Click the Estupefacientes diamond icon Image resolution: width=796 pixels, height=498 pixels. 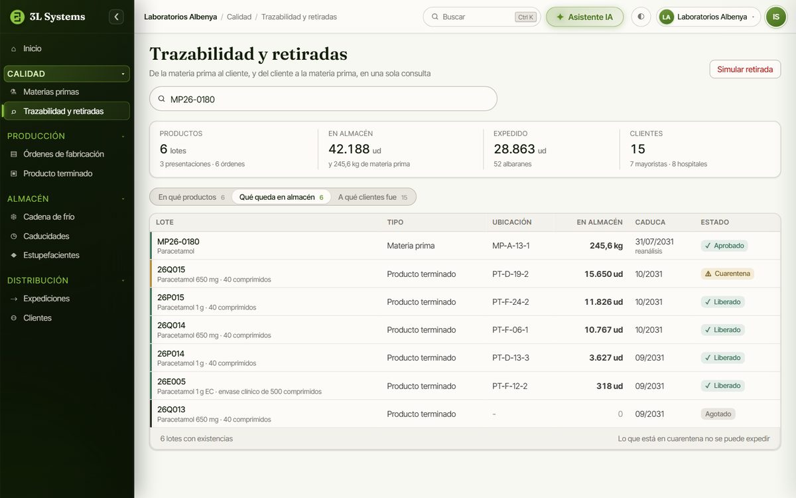pos(13,256)
